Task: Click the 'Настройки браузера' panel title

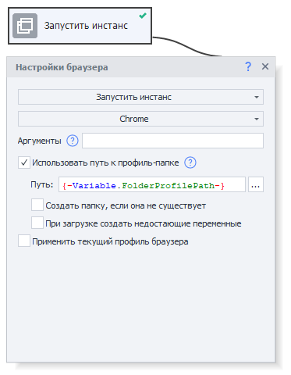Action: point(62,67)
